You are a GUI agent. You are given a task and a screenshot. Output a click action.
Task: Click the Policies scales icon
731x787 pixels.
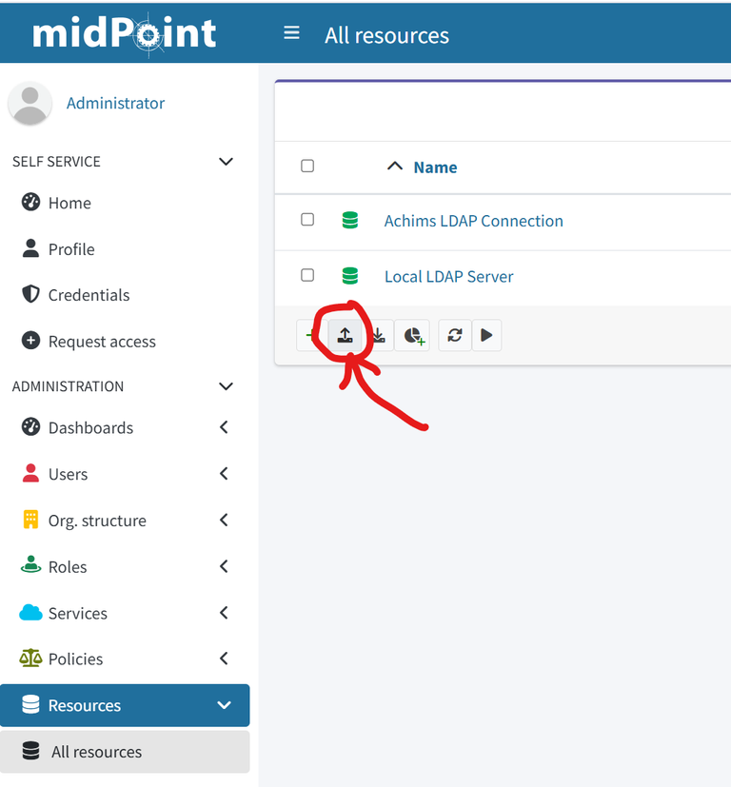click(30, 658)
